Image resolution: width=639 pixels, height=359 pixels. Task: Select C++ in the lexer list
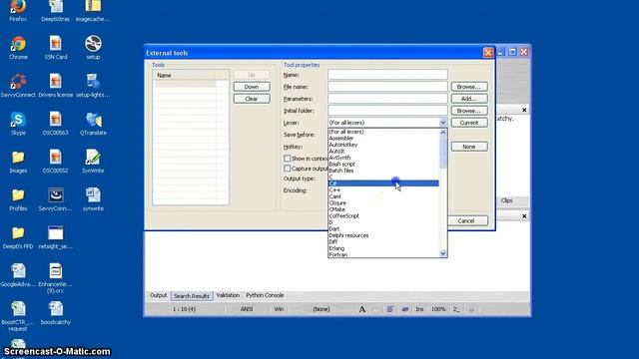(x=383, y=190)
